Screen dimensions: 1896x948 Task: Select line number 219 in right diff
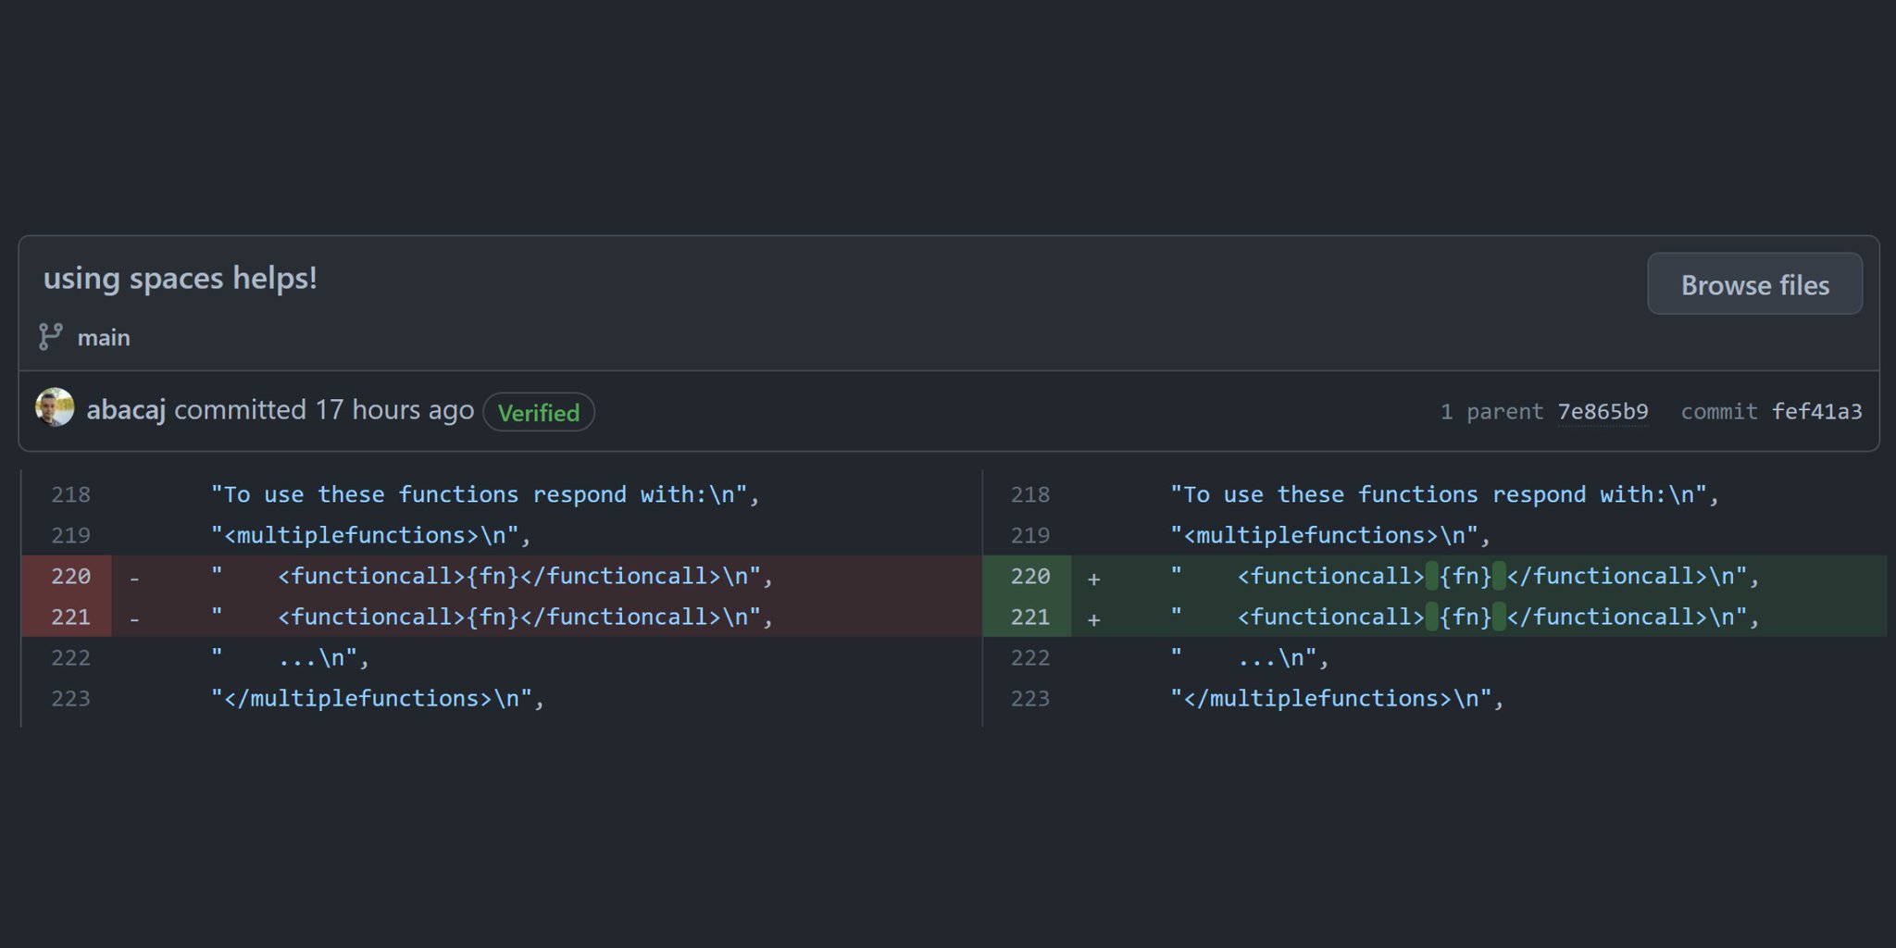click(x=1029, y=535)
